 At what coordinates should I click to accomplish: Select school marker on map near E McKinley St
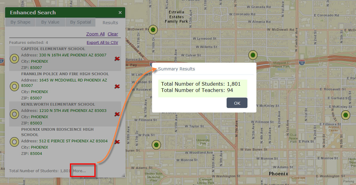click(346, 115)
